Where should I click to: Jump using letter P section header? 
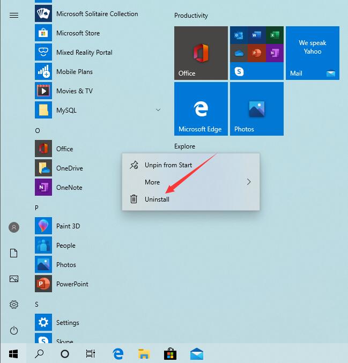[x=36, y=208]
